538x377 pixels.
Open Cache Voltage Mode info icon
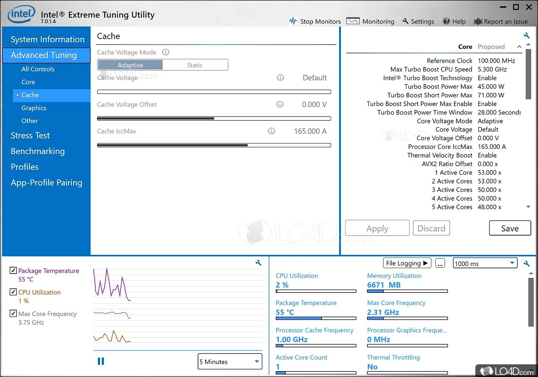(x=166, y=52)
